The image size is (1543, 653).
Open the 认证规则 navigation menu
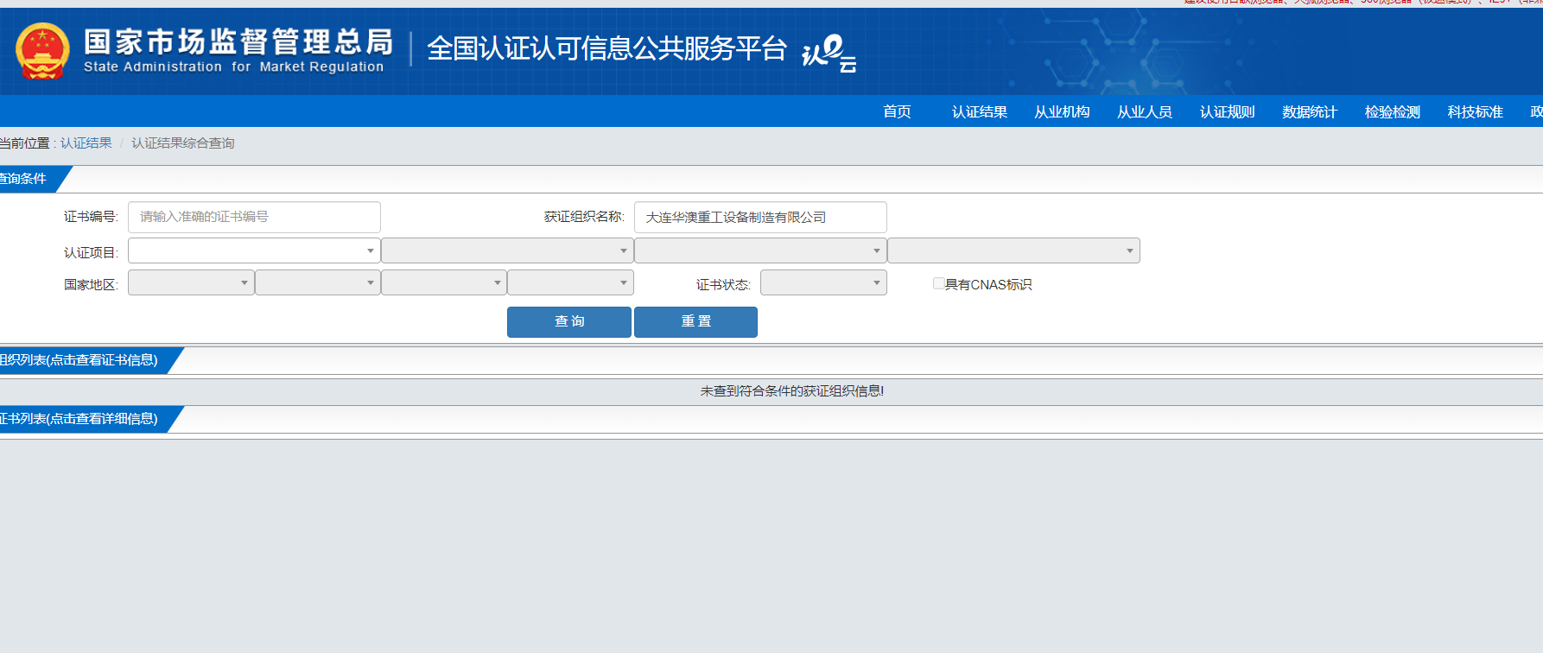pos(1227,111)
